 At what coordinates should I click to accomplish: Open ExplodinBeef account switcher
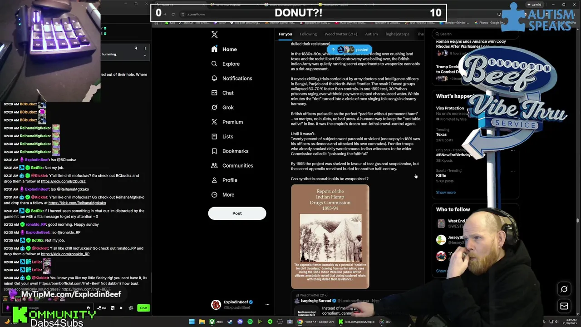point(241,305)
